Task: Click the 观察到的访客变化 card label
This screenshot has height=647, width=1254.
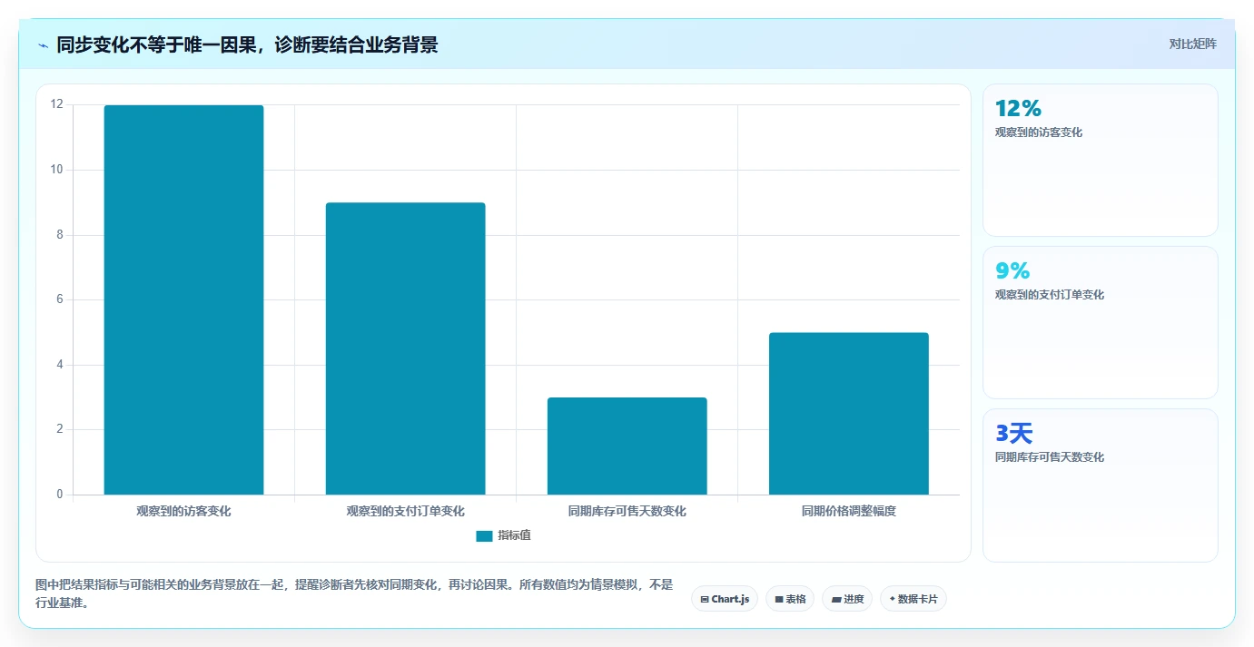Action: tap(1039, 132)
